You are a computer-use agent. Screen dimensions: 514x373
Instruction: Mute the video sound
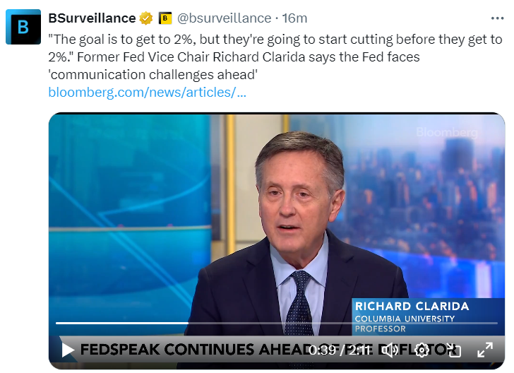[391, 349]
